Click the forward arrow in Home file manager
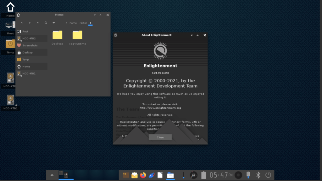 point(30,23)
